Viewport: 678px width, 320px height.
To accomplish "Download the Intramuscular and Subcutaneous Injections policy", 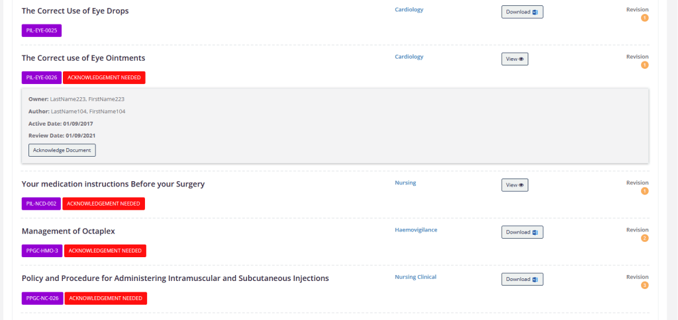I will point(522,280).
